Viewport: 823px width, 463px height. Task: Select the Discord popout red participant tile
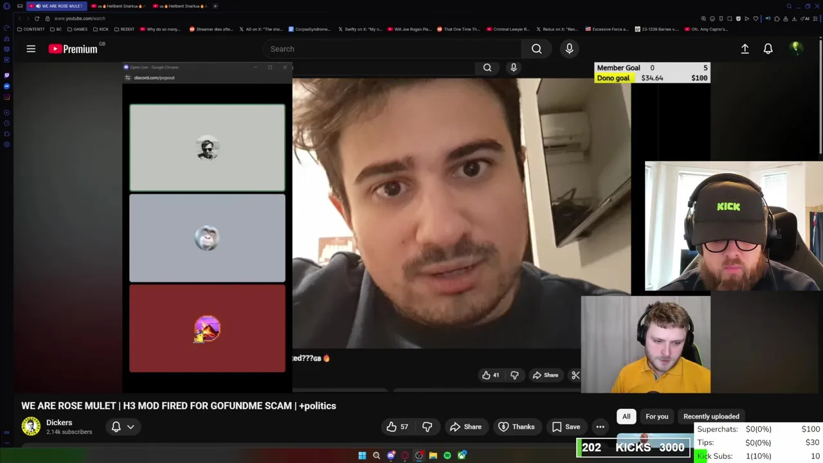click(x=207, y=329)
